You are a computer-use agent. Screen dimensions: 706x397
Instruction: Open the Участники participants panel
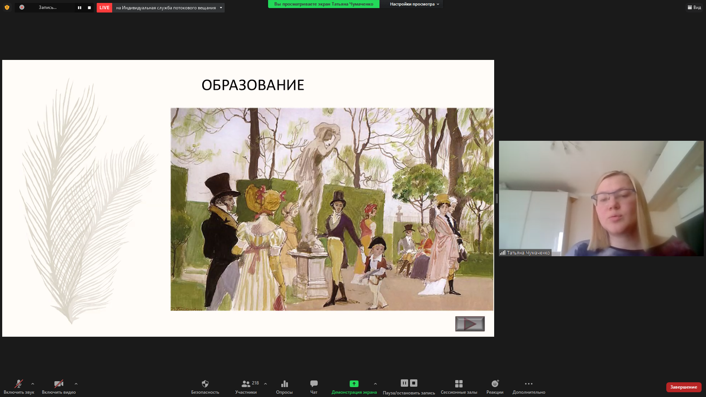click(x=246, y=387)
